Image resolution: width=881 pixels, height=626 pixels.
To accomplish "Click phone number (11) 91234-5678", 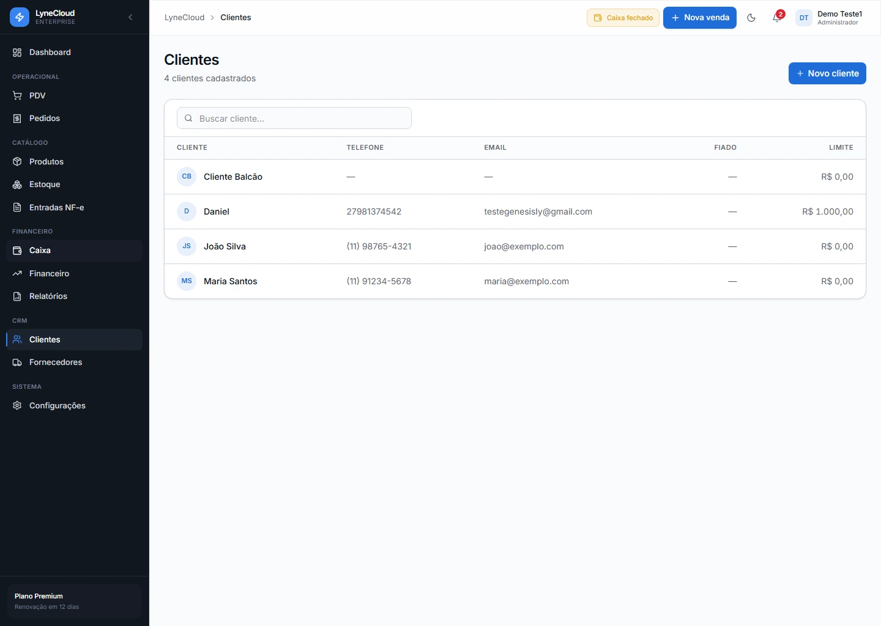I will [x=379, y=281].
